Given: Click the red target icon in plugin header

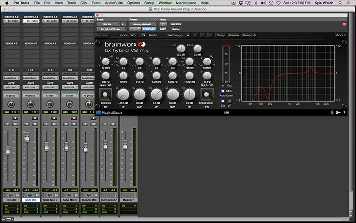Looking at the screenshot, I should [344, 24].
